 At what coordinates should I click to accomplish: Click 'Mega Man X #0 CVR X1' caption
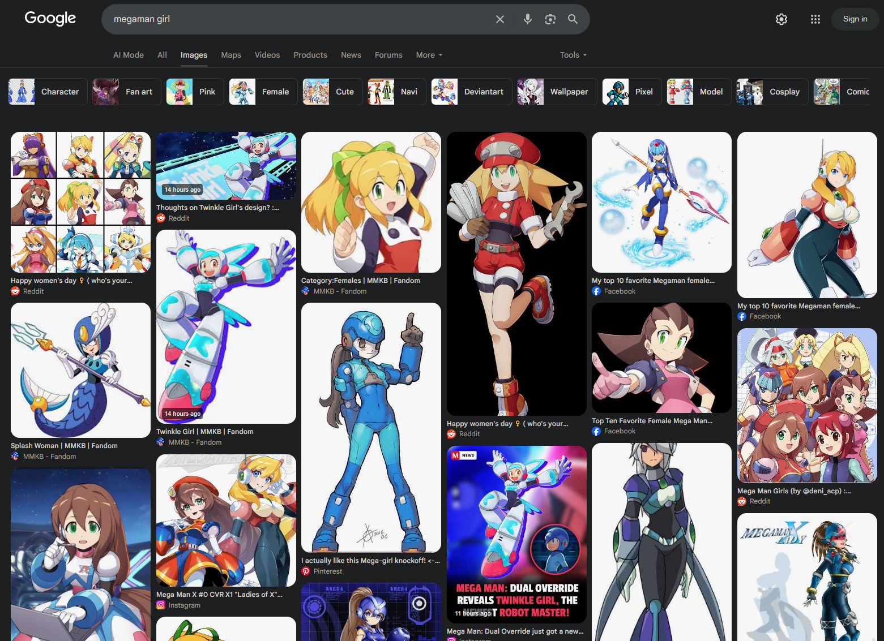tap(219, 595)
